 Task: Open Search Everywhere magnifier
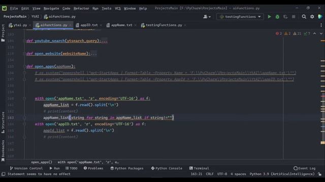click(x=304, y=17)
